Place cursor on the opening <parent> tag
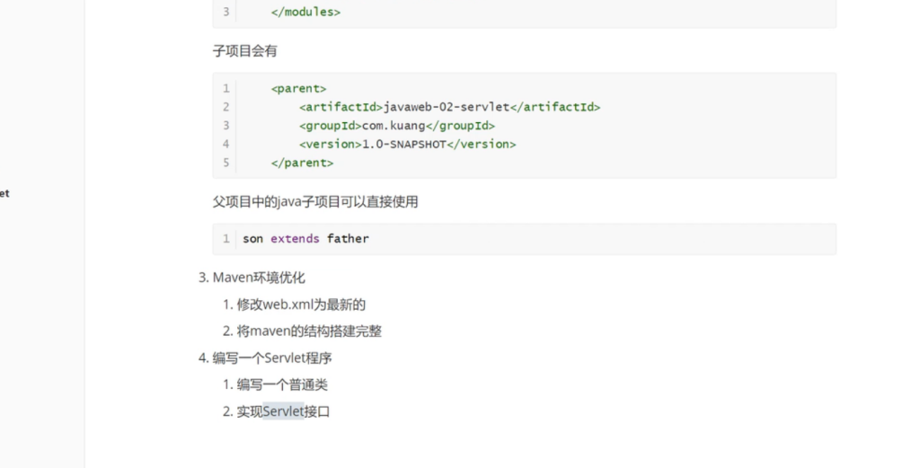 click(x=298, y=88)
